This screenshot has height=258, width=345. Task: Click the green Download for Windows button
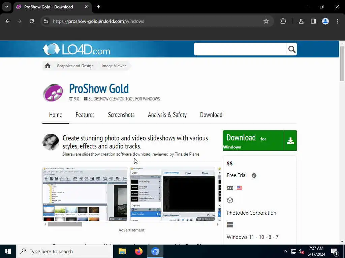click(x=253, y=141)
